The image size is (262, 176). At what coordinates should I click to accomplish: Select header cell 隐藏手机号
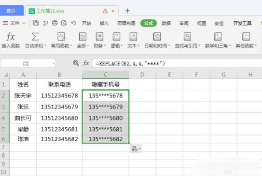106,84
